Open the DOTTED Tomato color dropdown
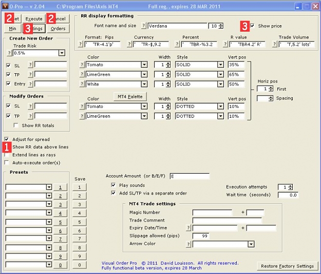 pyautogui.click(x=144, y=107)
